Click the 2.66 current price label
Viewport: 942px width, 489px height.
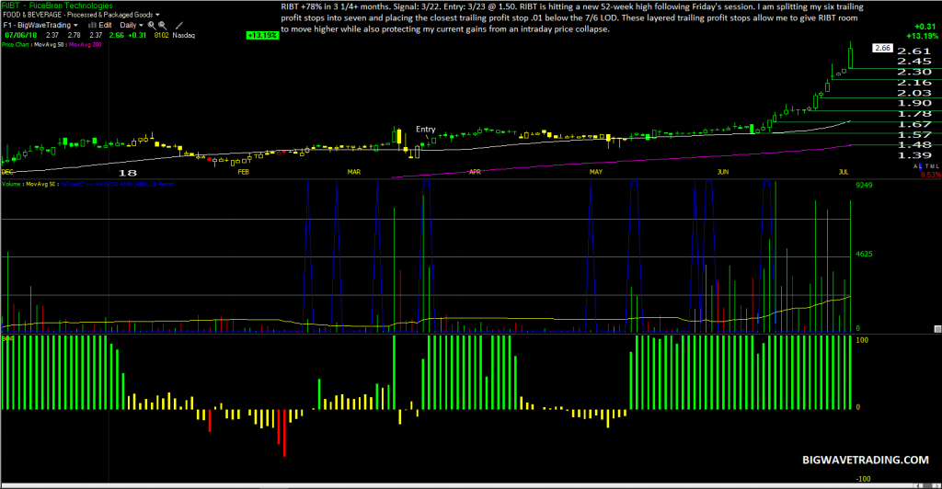point(882,48)
